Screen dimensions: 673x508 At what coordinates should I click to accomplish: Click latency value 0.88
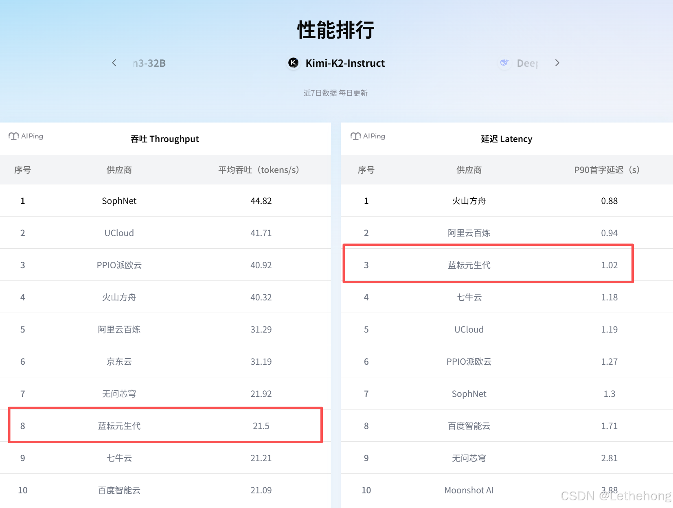[609, 201]
